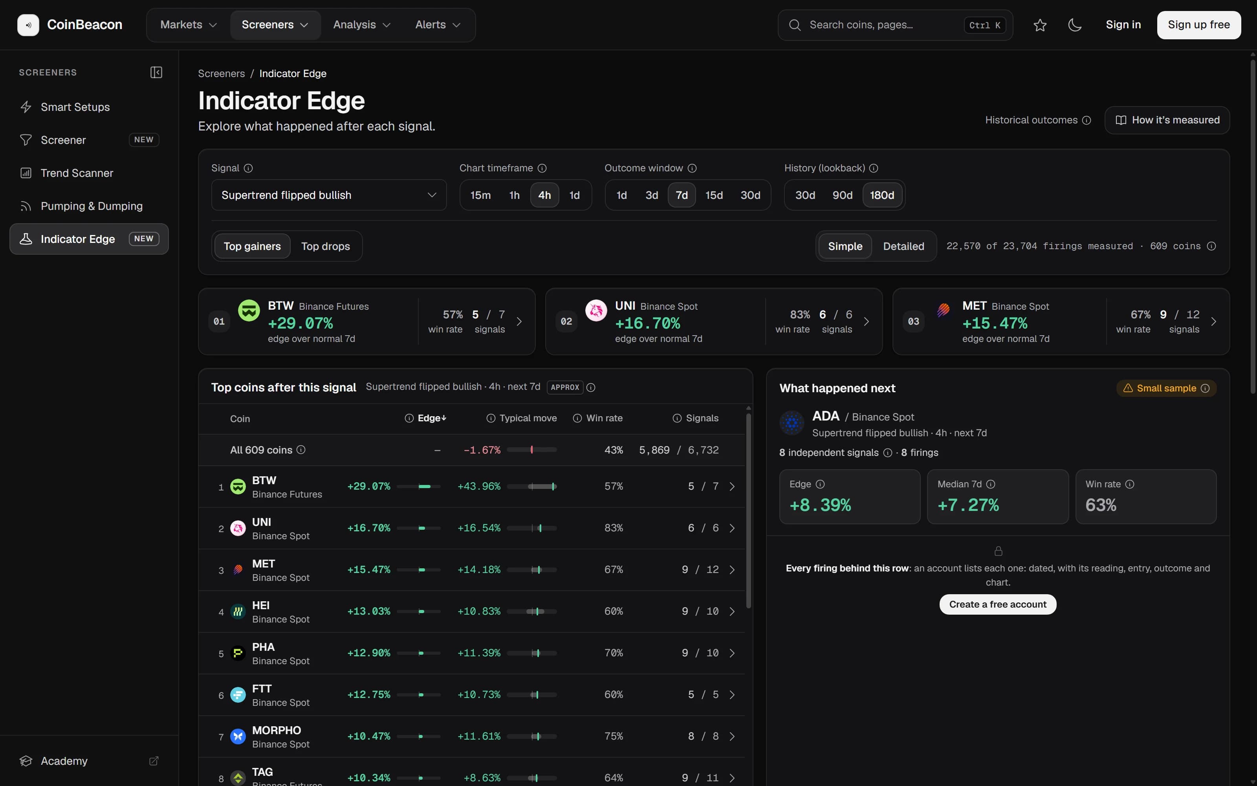
Task: Open the Signal dropdown Supertrend flipped bullish
Action: coord(329,195)
